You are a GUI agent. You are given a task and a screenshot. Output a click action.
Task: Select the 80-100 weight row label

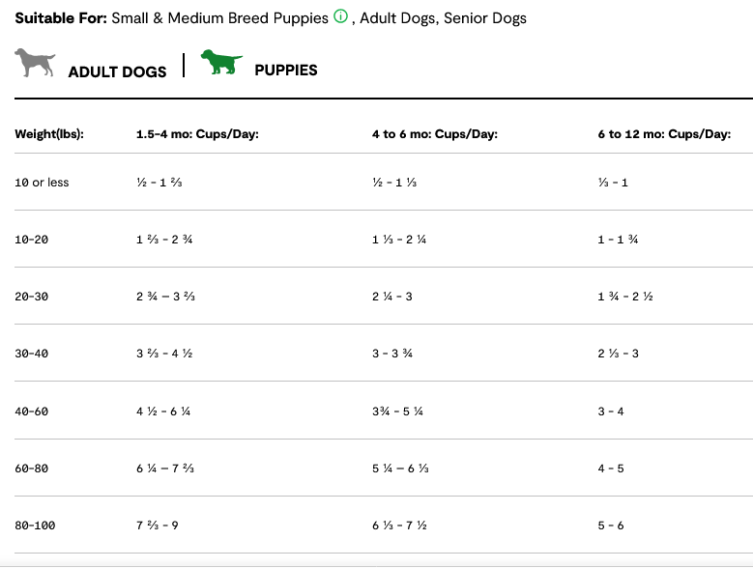(x=36, y=525)
